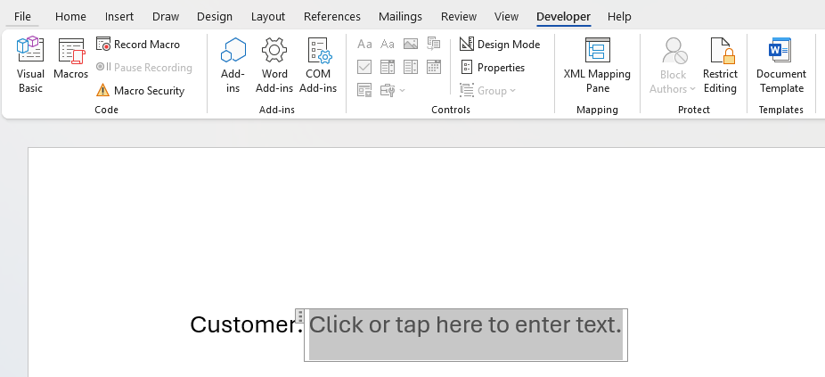This screenshot has height=377, width=825.
Task: Insert Check Box Content Control
Action: pos(364,67)
